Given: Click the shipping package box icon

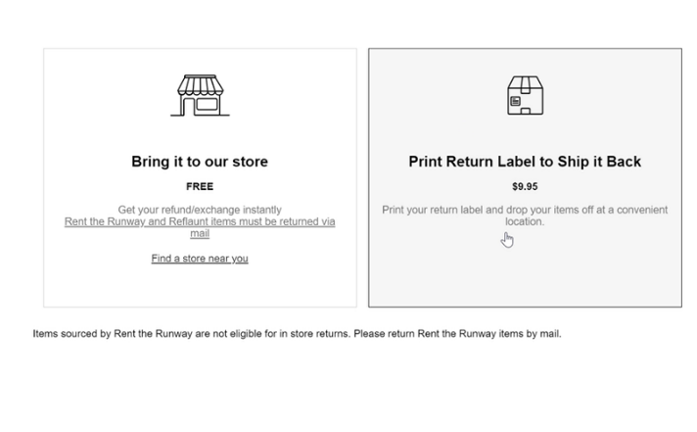Looking at the screenshot, I should click(x=525, y=96).
